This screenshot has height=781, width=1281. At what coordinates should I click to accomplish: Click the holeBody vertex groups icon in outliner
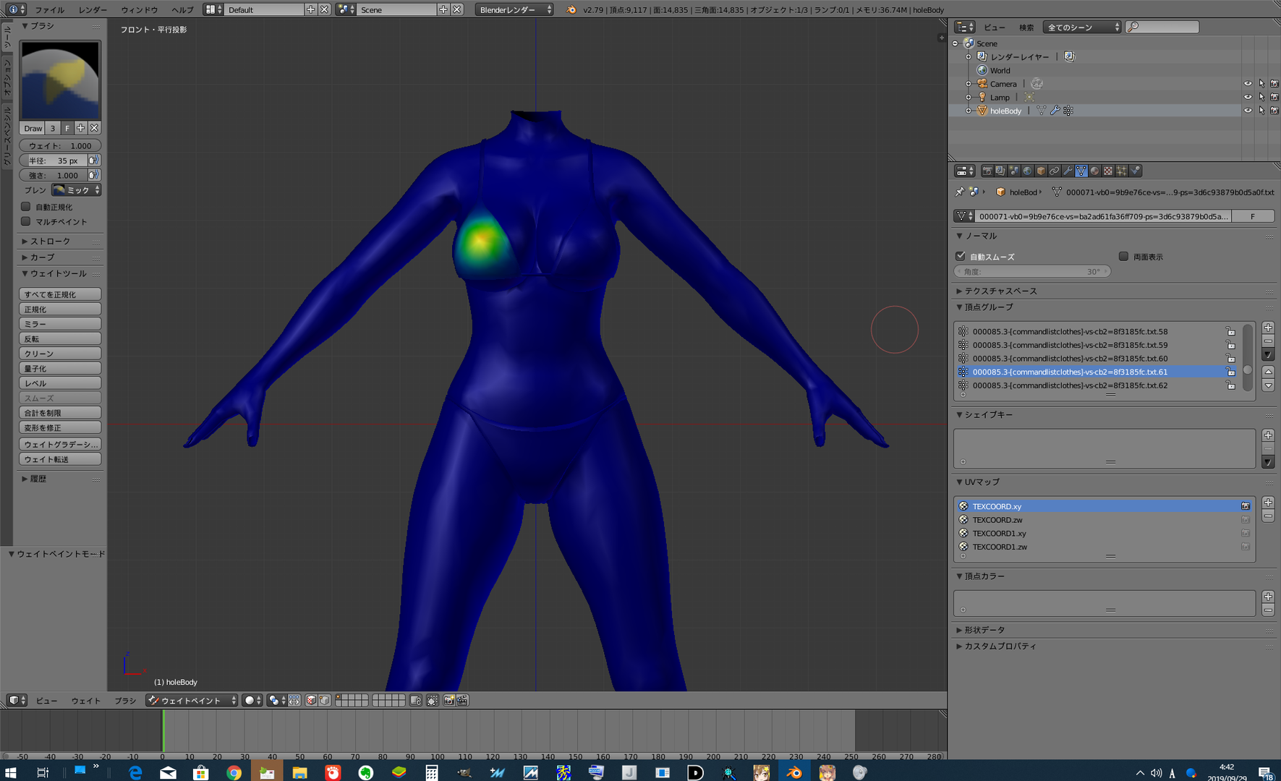[x=1068, y=111]
